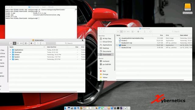This screenshot has height=110, width=195.
Task: Open iCloud Drive in Downloads sidebar
Action: point(106,42)
